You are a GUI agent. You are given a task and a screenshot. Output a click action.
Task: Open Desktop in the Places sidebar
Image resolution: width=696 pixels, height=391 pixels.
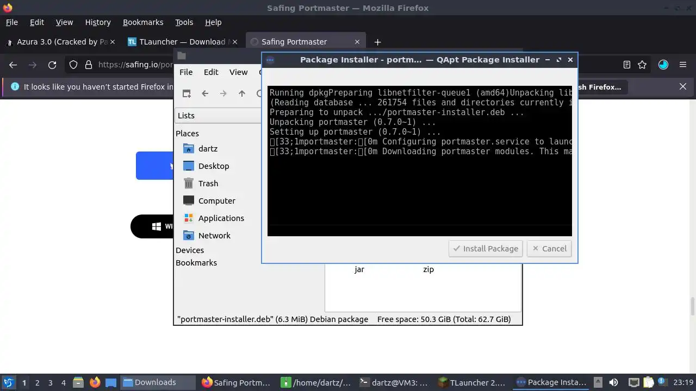coord(214,166)
